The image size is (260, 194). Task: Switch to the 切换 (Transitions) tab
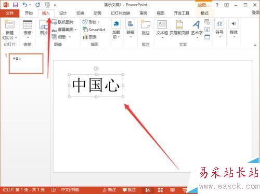point(80,13)
